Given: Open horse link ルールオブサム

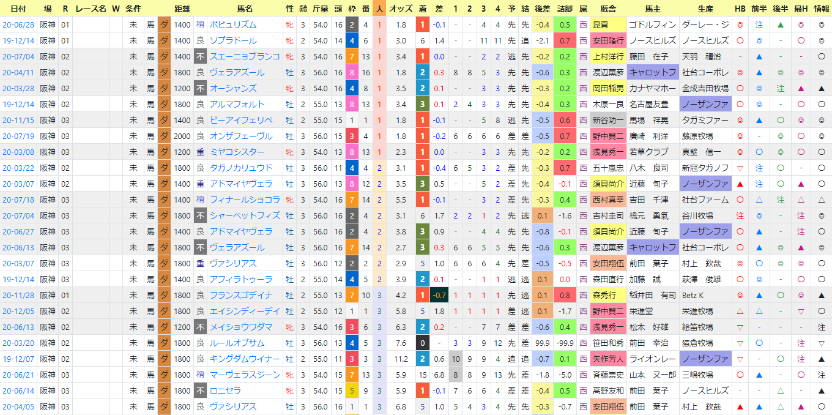Looking at the screenshot, I should tap(237, 343).
